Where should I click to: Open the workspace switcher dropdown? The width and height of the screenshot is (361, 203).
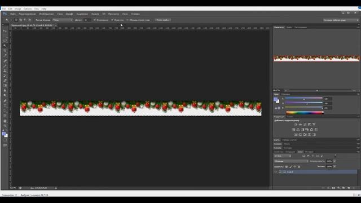click(x=341, y=20)
